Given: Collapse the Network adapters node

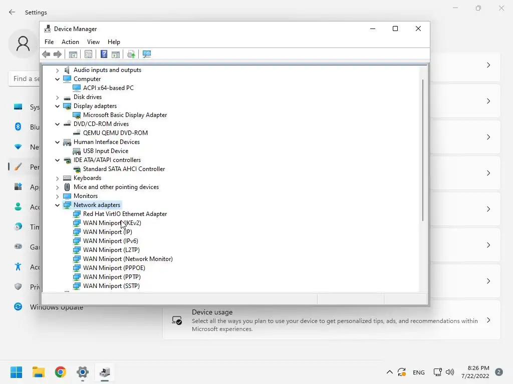Looking at the screenshot, I should pos(57,205).
